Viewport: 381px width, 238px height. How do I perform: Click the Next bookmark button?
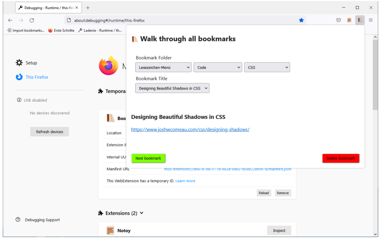click(148, 158)
